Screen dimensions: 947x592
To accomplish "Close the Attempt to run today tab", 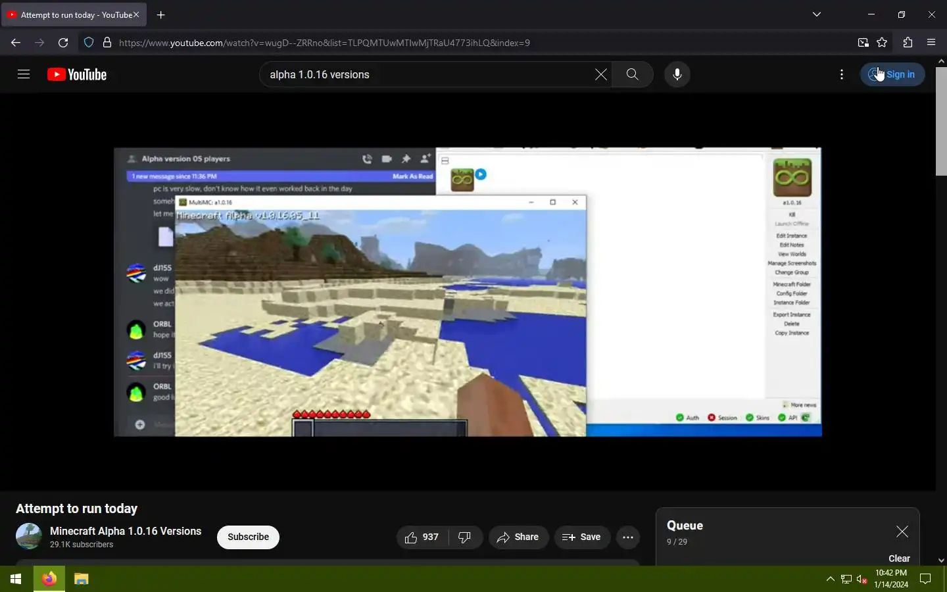I will coord(136,14).
